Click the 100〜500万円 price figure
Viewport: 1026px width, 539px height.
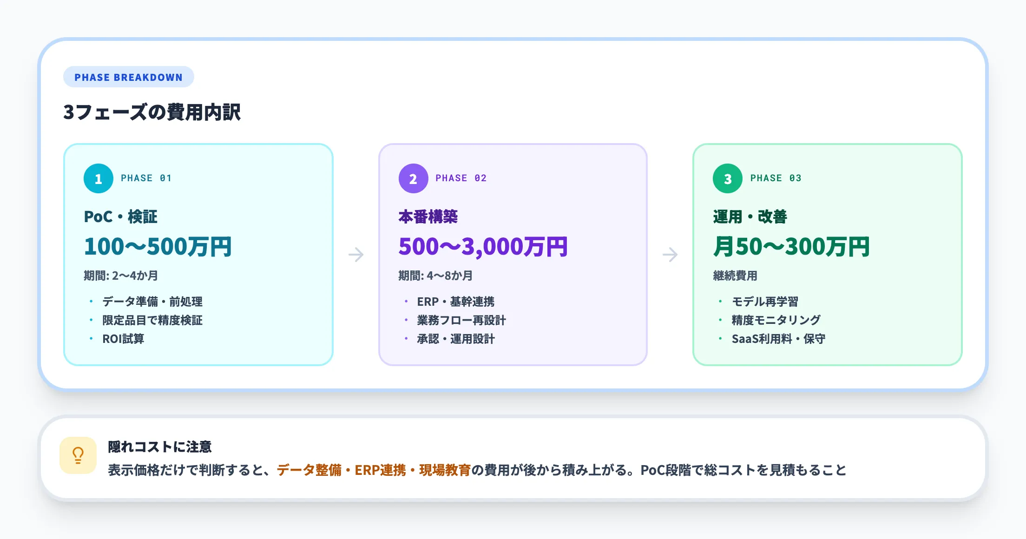click(158, 246)
